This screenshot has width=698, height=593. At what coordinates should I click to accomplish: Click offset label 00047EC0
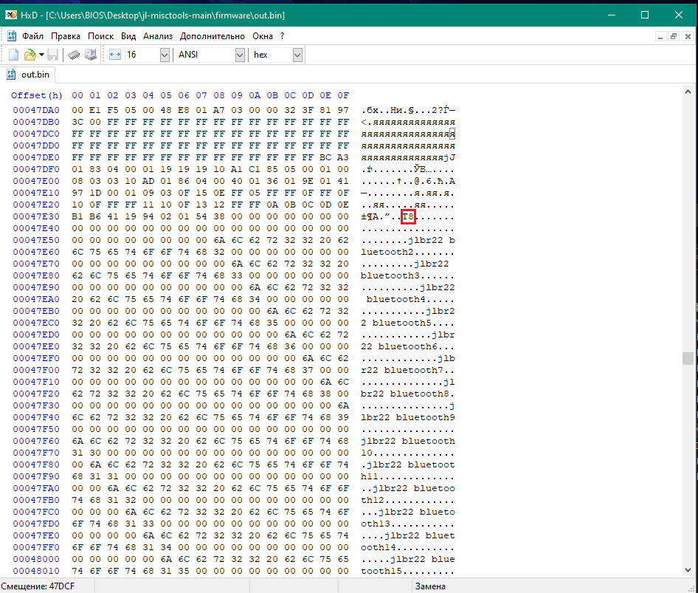36,323
